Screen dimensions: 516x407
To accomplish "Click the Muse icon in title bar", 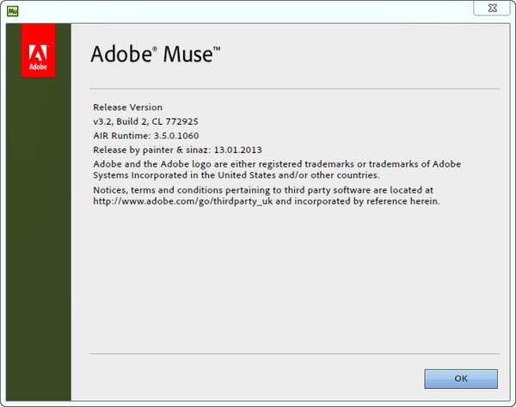I will [x=13, y=11].
